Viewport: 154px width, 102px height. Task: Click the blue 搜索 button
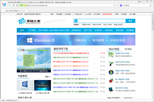(130, 21)
